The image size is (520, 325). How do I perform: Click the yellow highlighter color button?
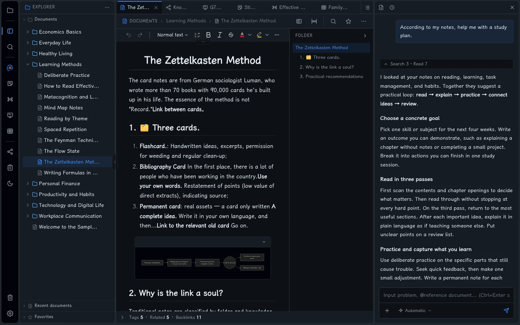[259, 35]
